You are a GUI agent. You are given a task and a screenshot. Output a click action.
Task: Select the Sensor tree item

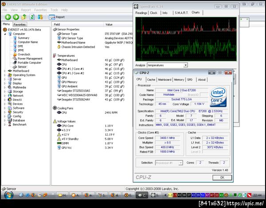[22, 67]
